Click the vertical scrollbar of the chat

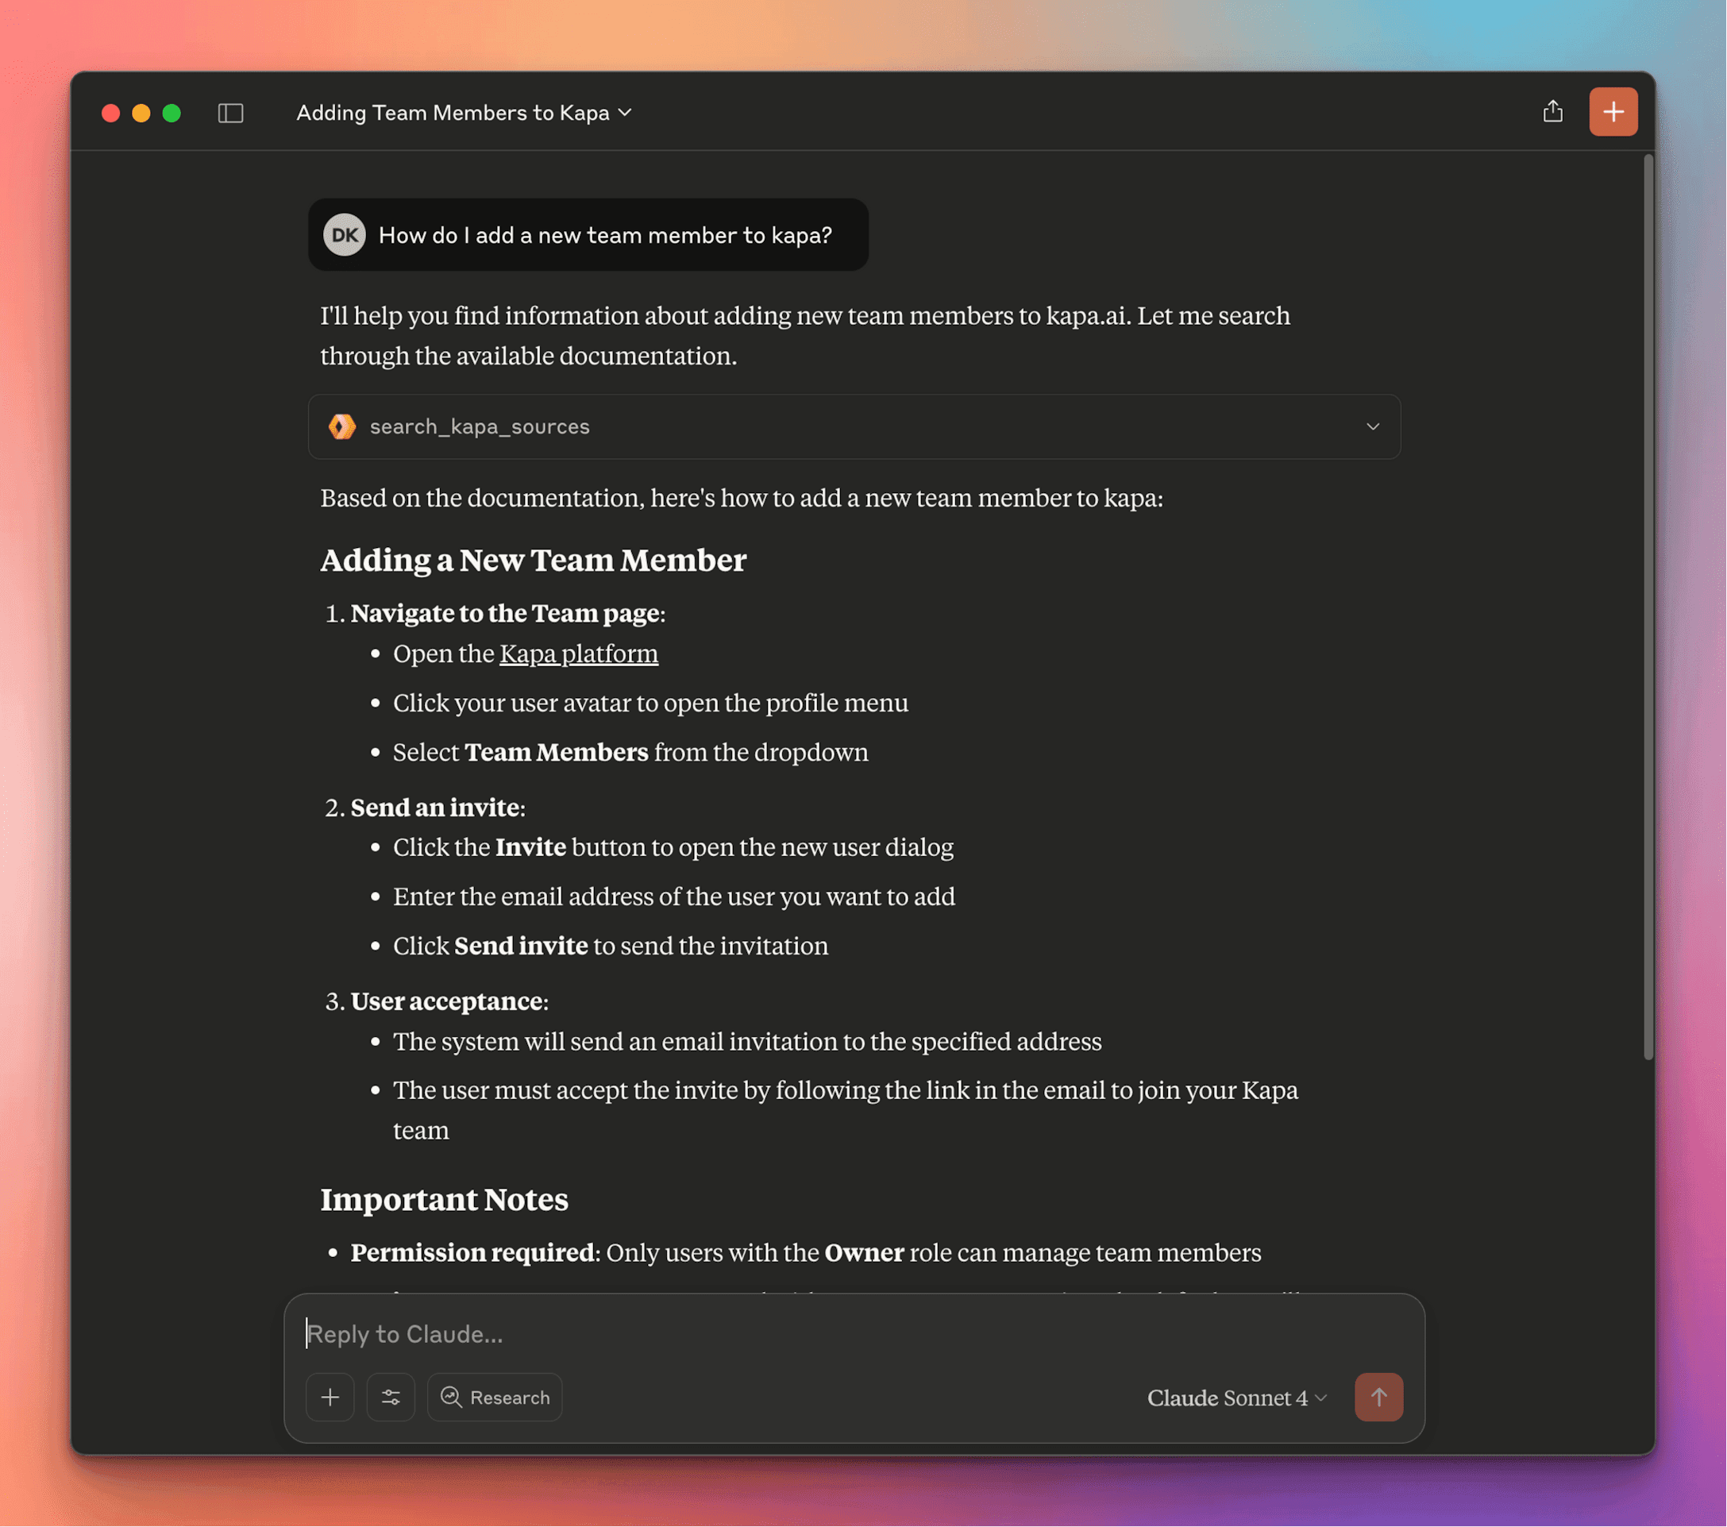pyautogui.click(x=1648, y=606)
